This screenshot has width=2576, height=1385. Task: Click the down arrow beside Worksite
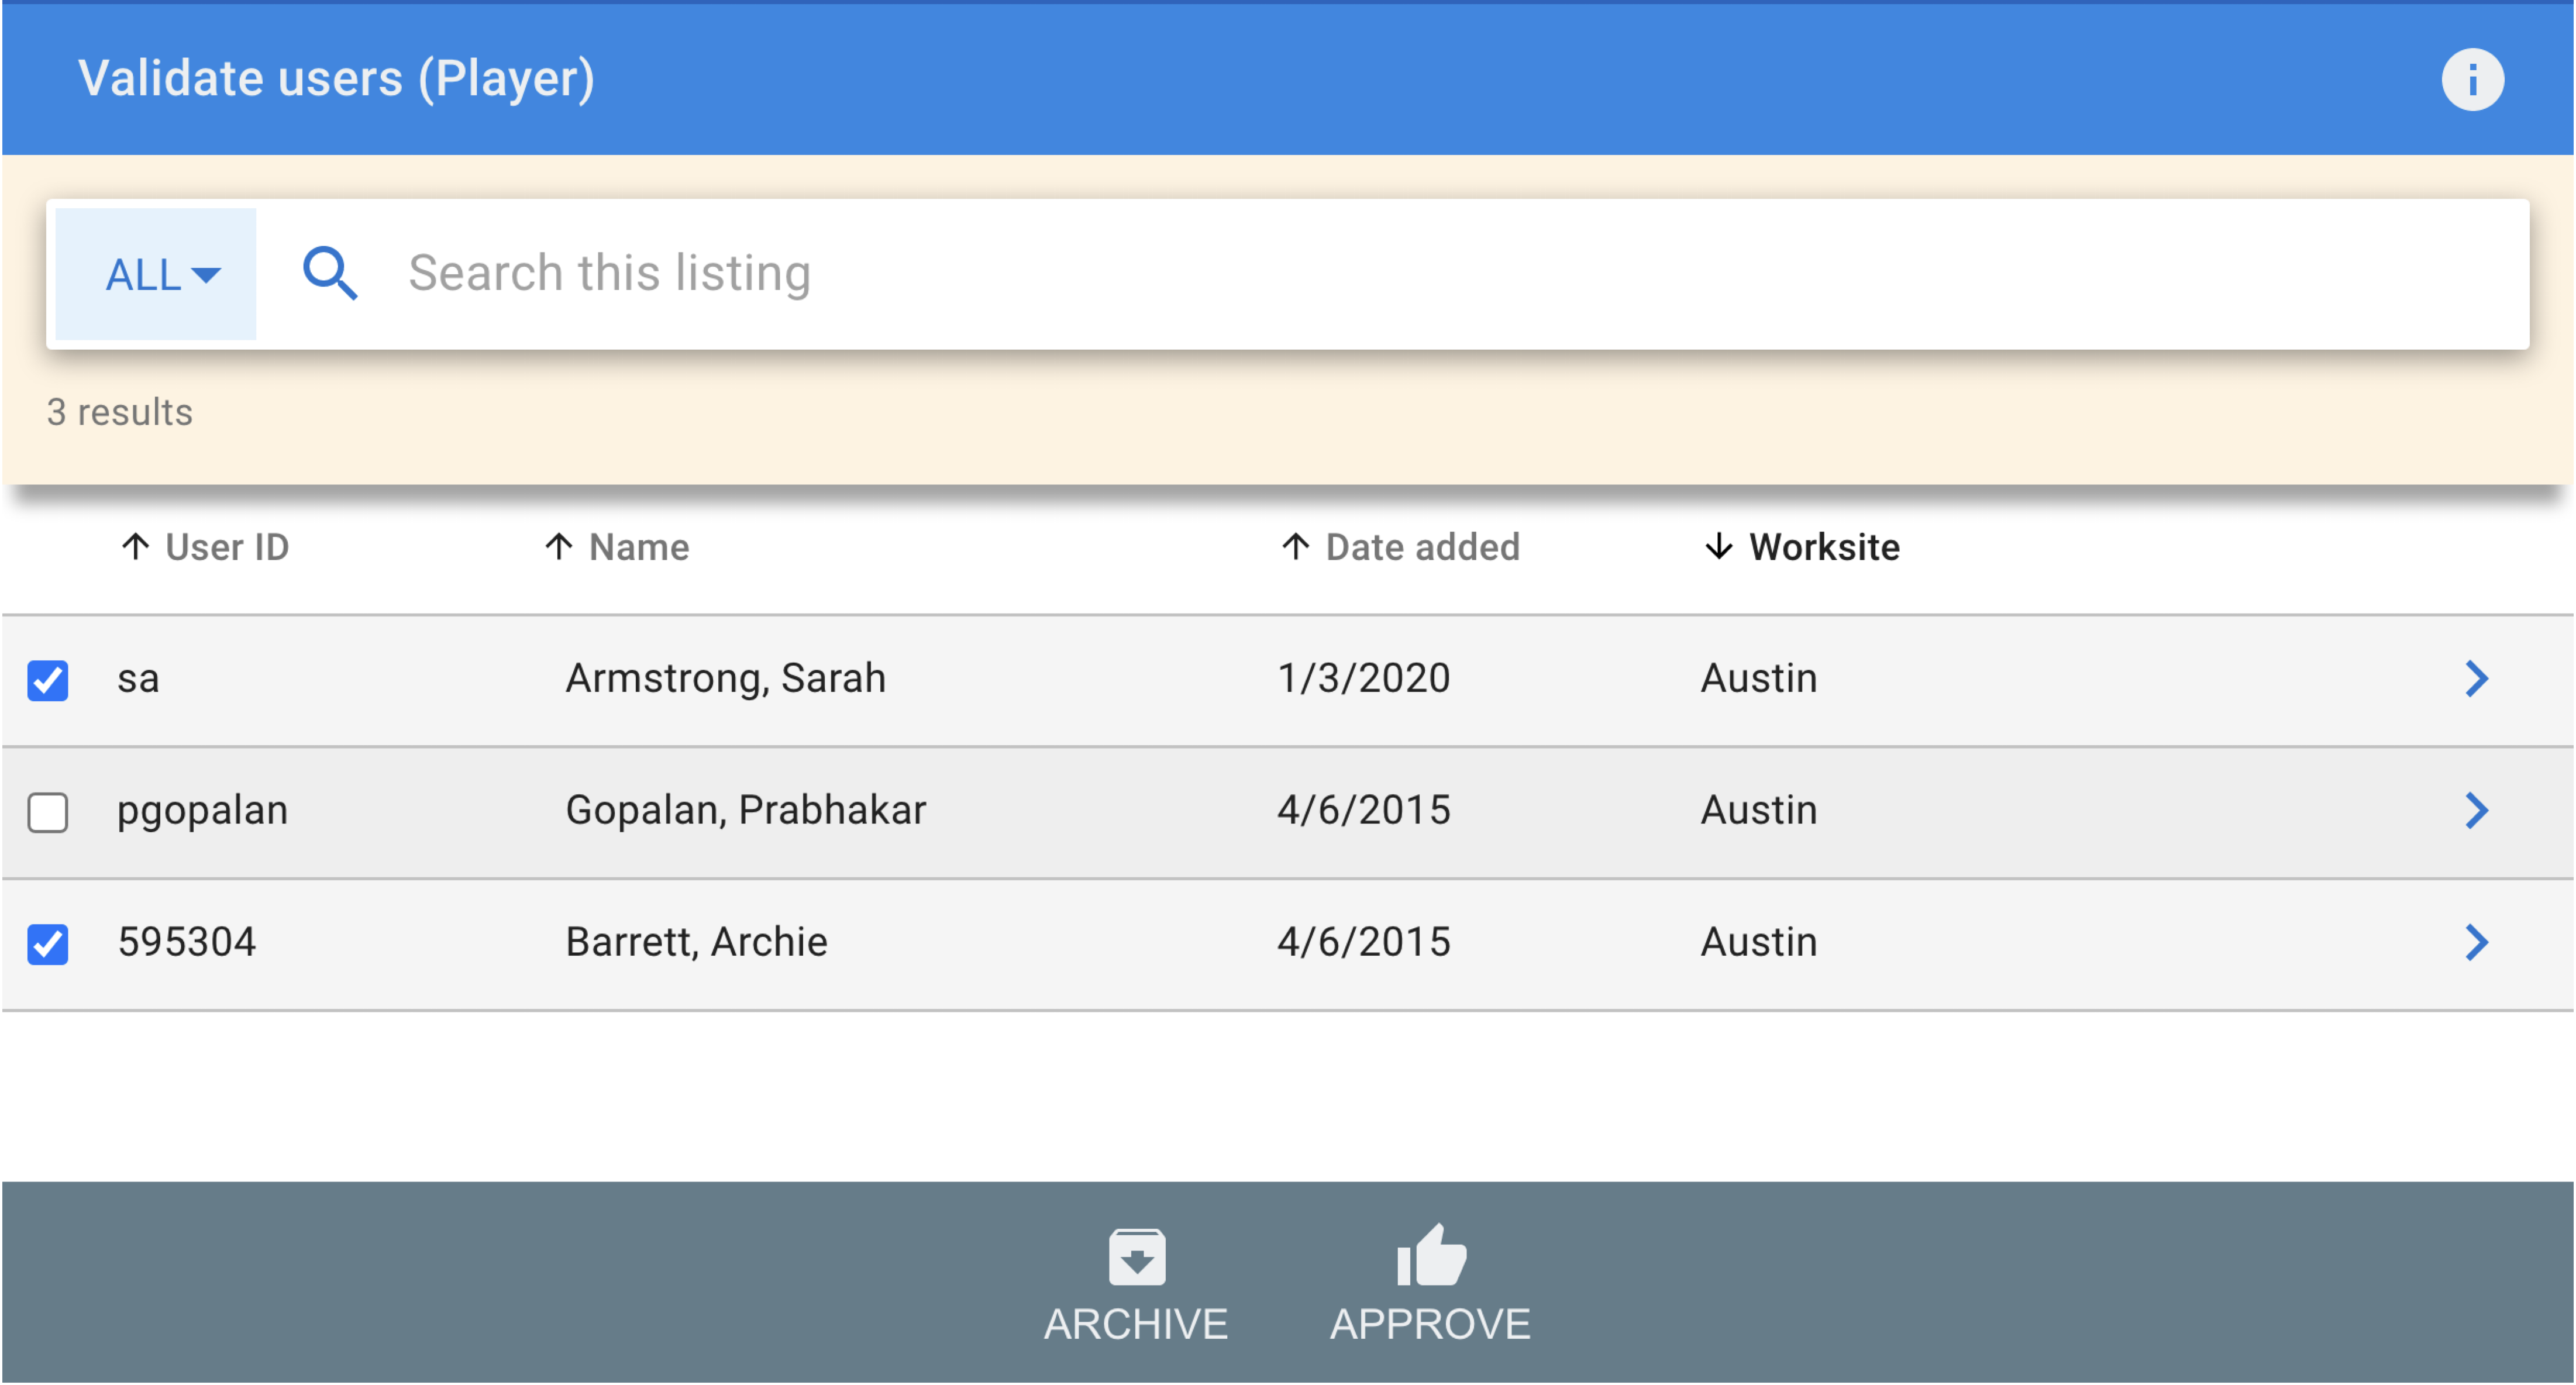(x=1718, y=547)
